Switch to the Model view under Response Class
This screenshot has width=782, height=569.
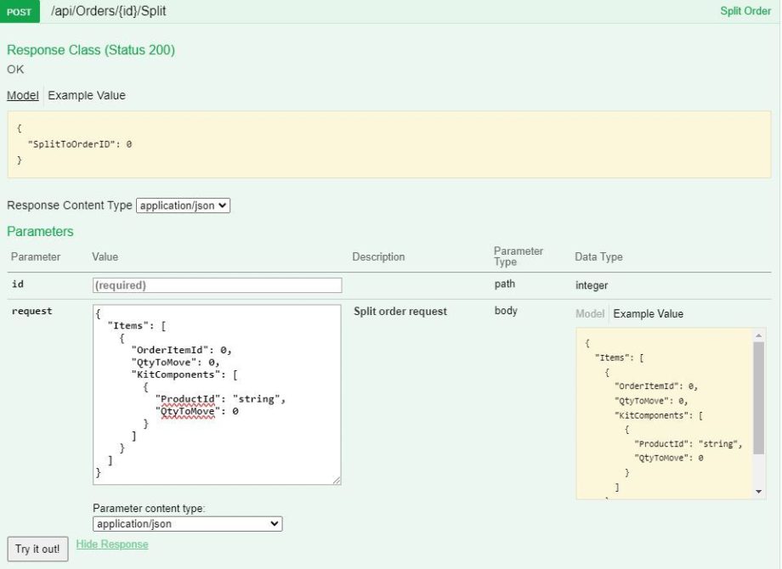click(22, 95)
